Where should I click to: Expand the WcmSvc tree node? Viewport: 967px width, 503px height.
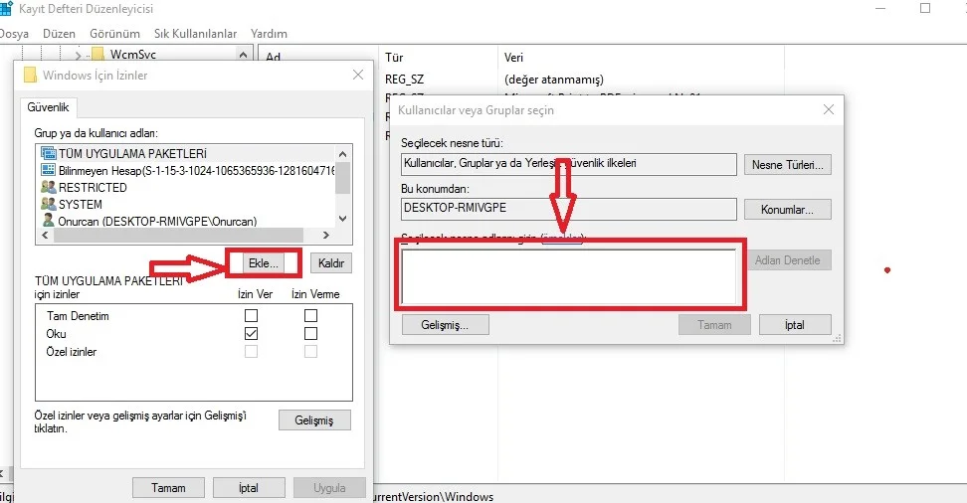(77, 55)
